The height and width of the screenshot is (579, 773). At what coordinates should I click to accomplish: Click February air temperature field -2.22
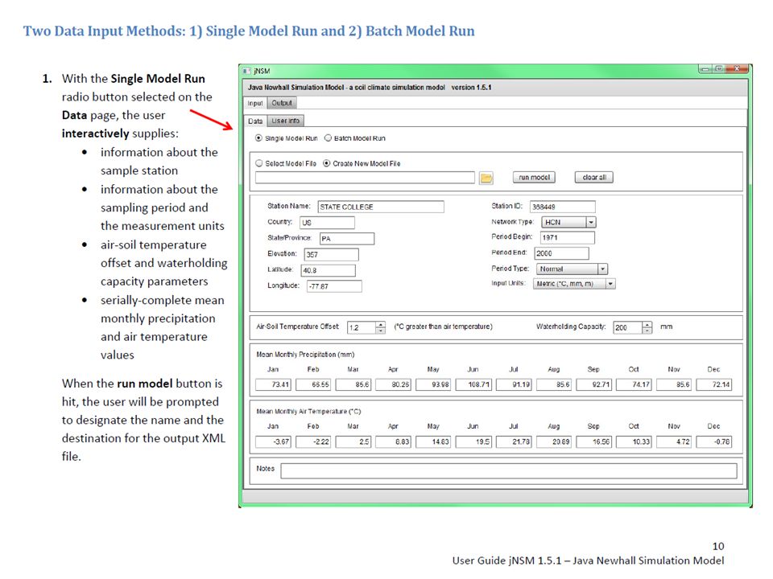click(x=313, y=441)
